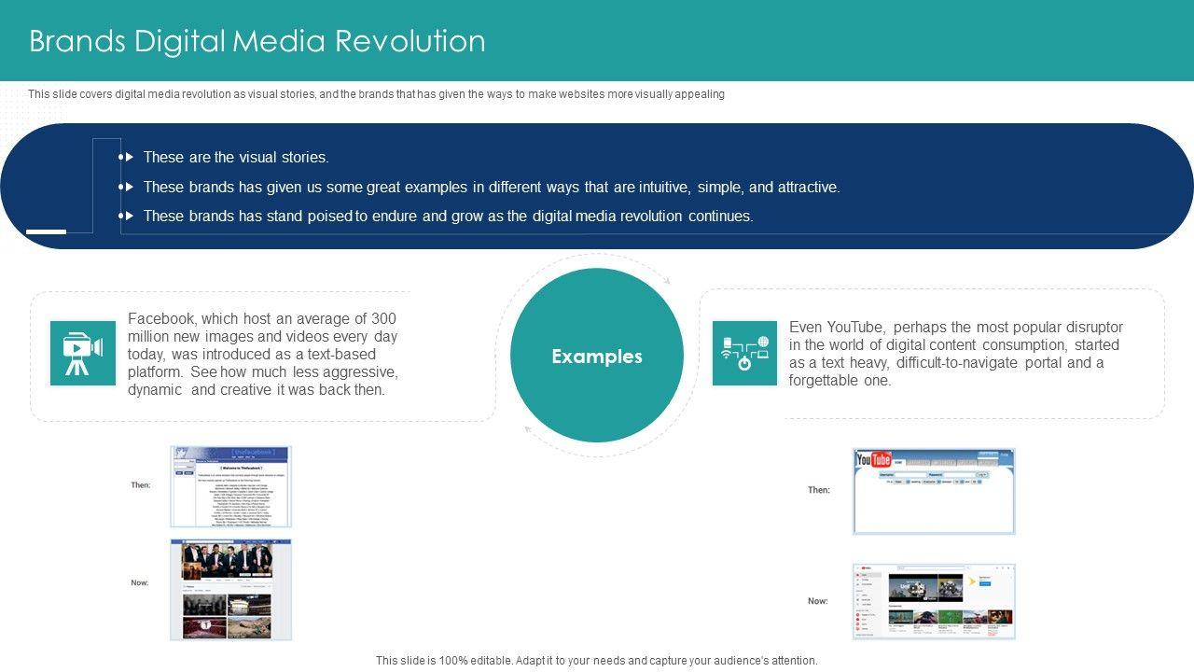The image size is (1194, 672).
Task: Click the 'Now:' label beside the YouTube screenshot
Action: click(818, 601)
